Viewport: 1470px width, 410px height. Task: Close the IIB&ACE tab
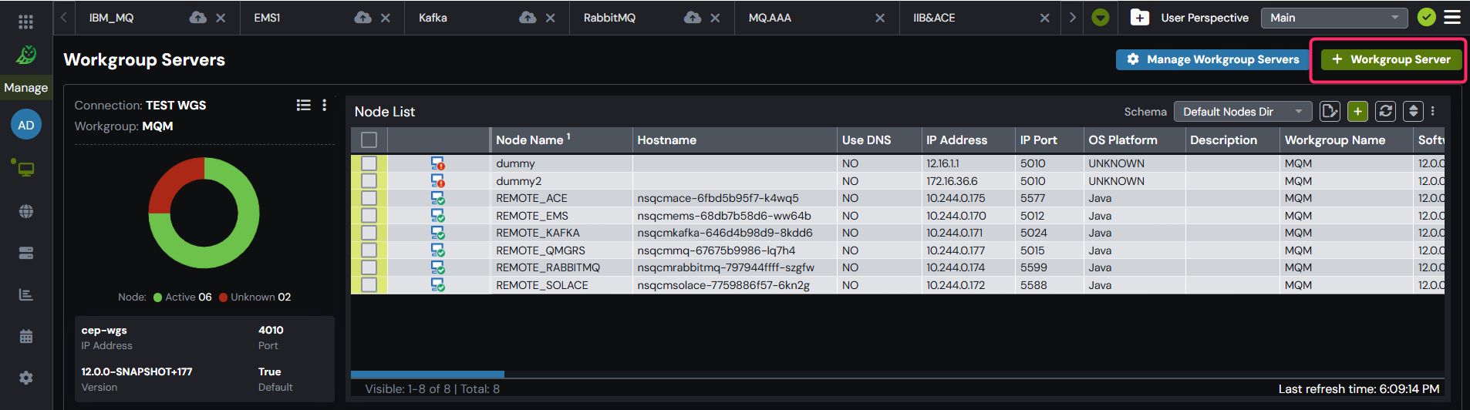[x=1045, y=18]
